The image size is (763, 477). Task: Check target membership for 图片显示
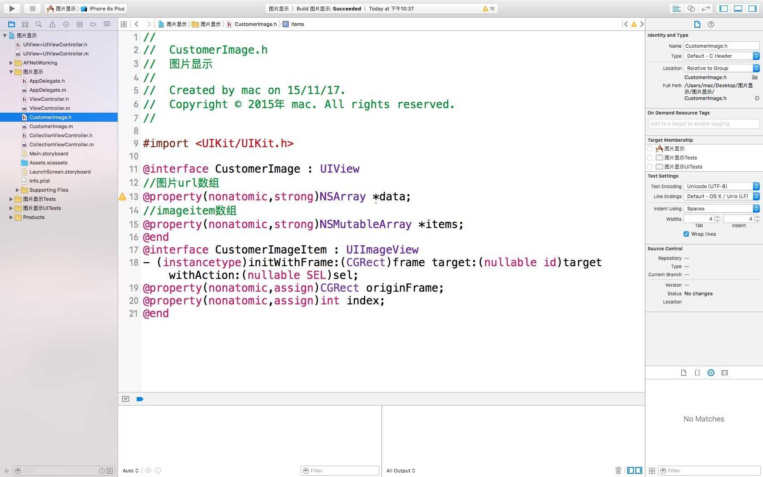[649, 149]
